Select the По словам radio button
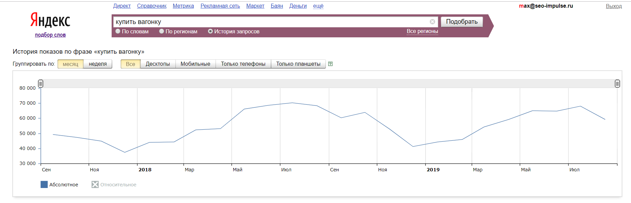Viewport: 631px width, 203px height. pos(118,31)
